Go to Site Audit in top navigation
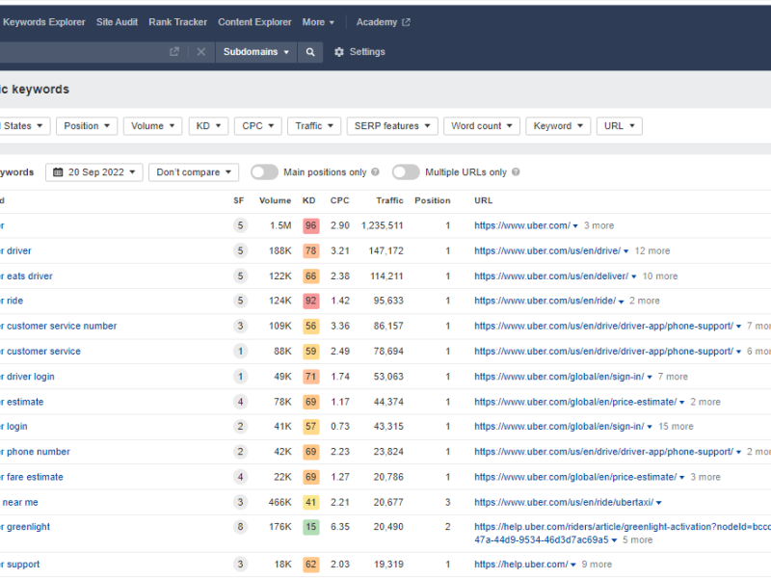771x578 pixels. 117,22
